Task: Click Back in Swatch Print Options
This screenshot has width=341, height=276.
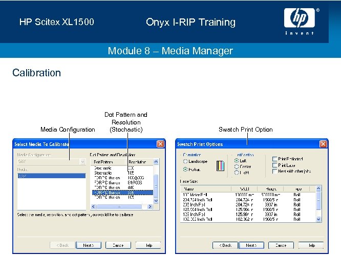Action: tap(225, 245)
